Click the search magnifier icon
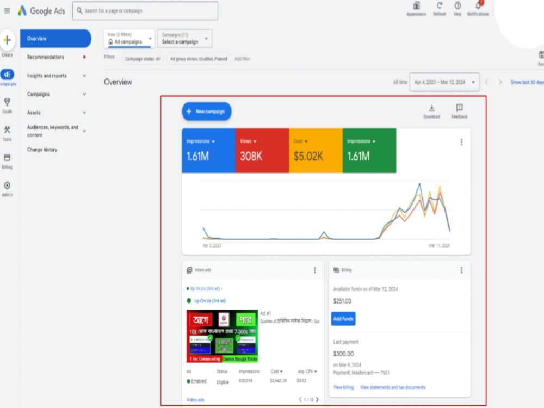The image size is (544, 408). click(79, 11)
